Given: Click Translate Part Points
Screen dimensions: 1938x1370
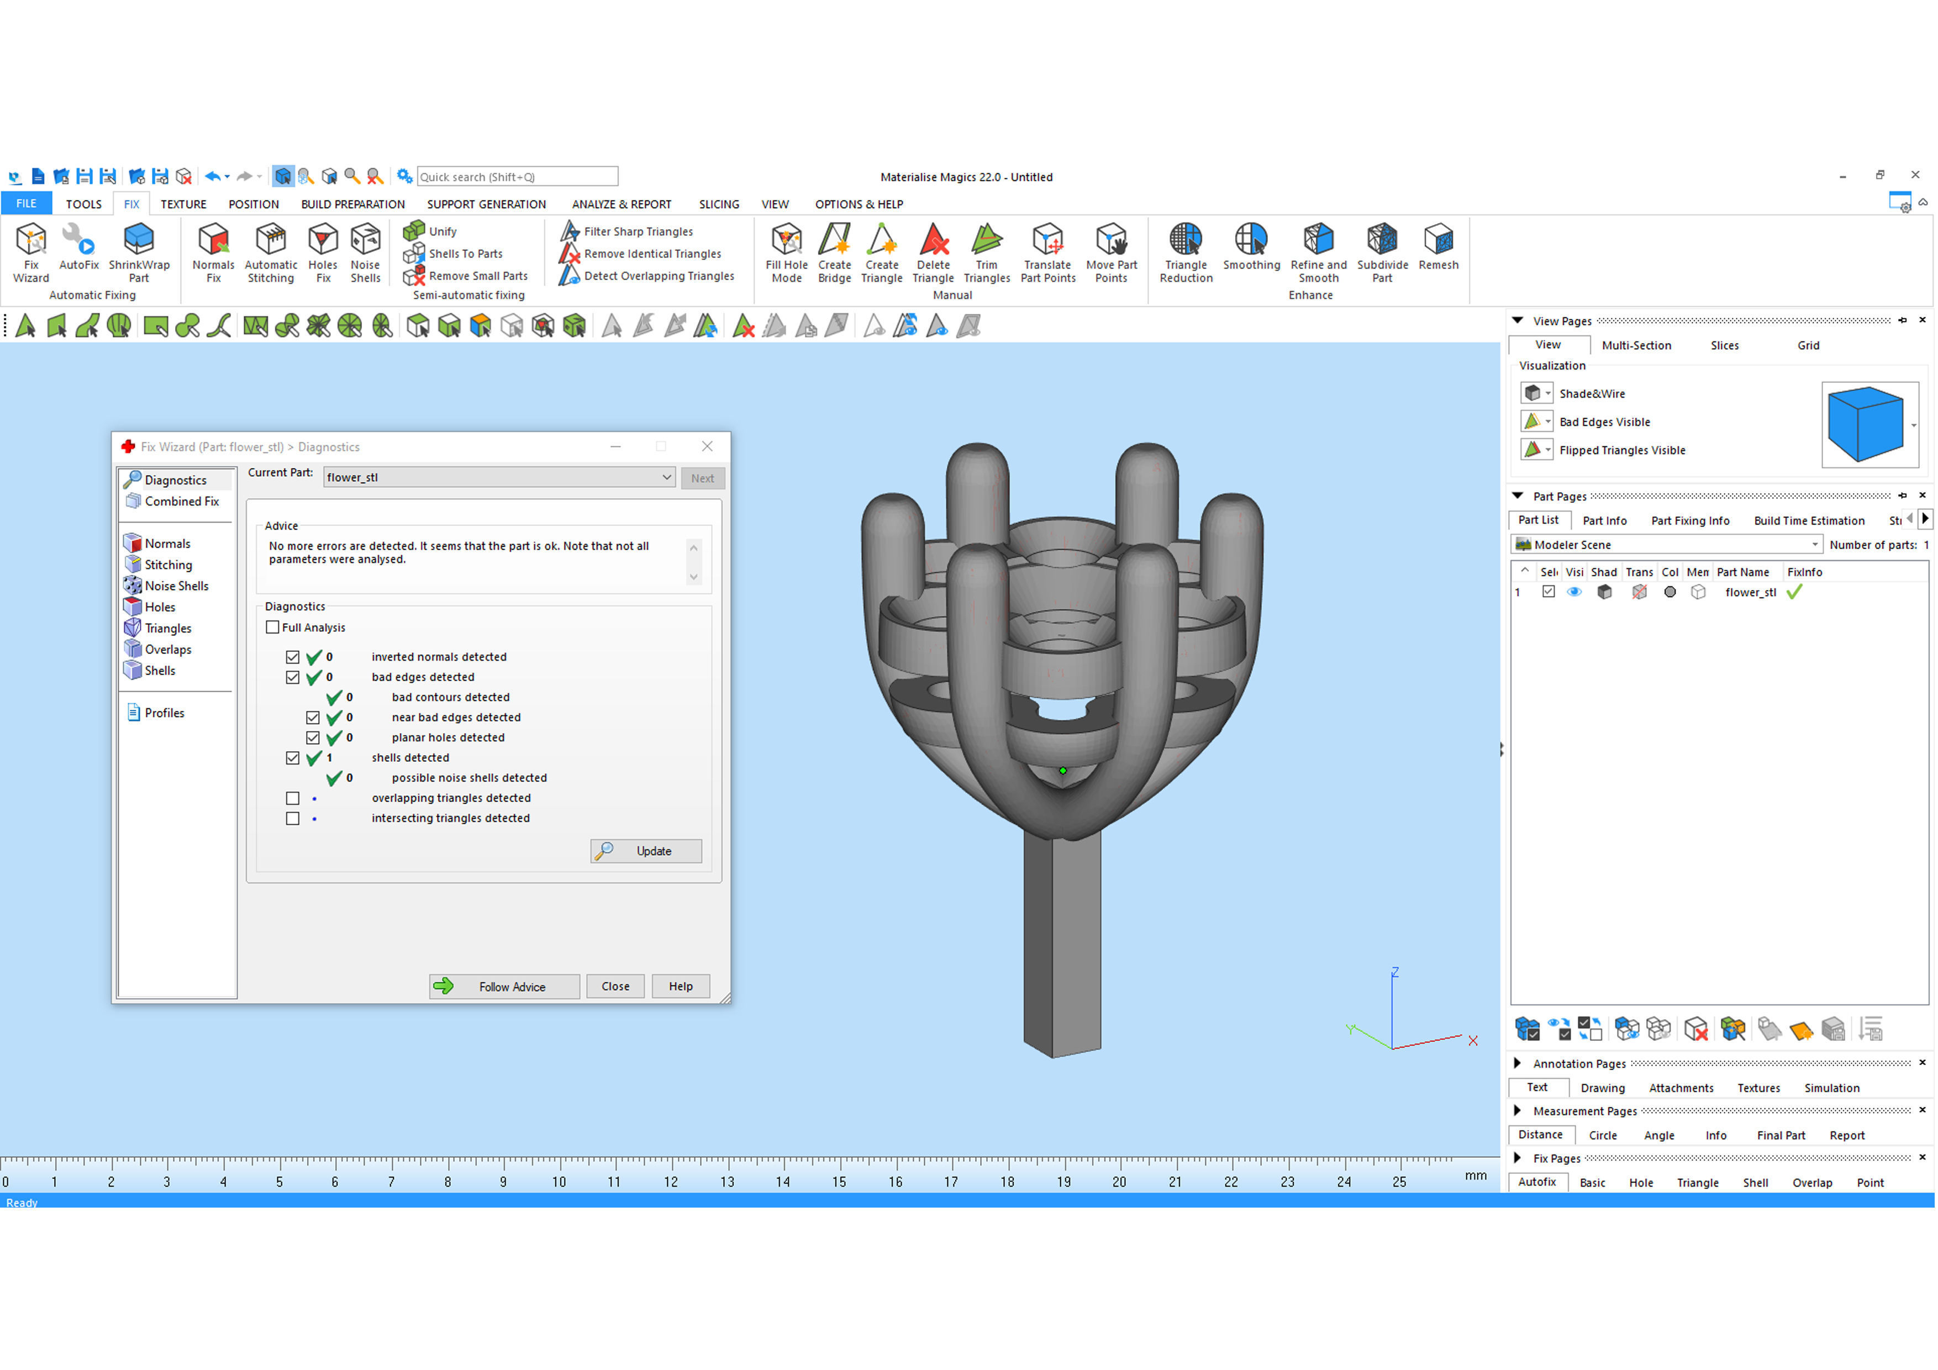Looking at the screenshot, I should click(x=1049, y=252).
